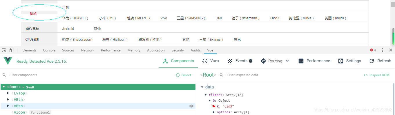Open the Routing dropdown
The image size is (395, 115).
click(x=275, y=61)
